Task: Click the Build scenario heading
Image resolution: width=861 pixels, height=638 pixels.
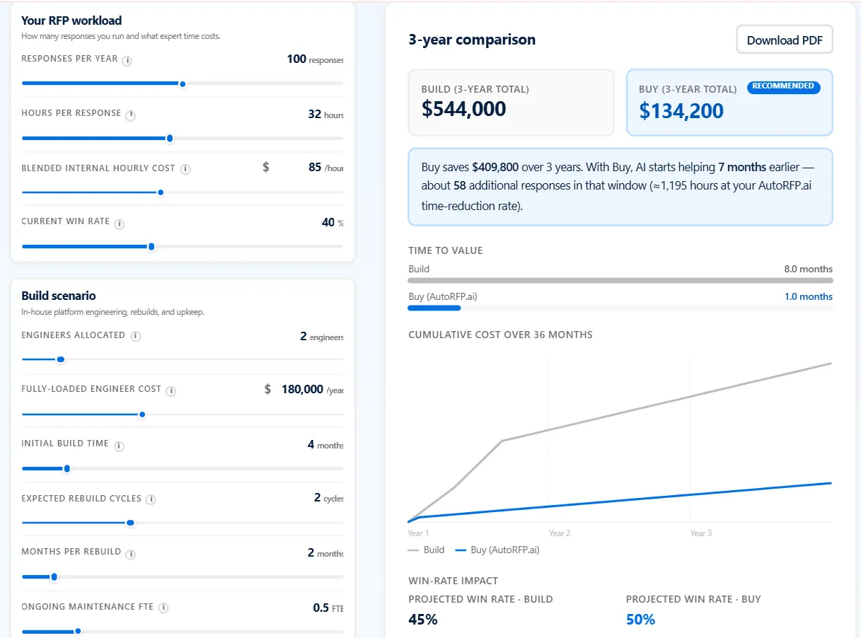Action: (x=59, y=296)
